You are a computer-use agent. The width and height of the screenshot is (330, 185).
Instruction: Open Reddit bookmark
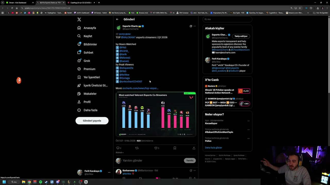(x=68, y=13)
